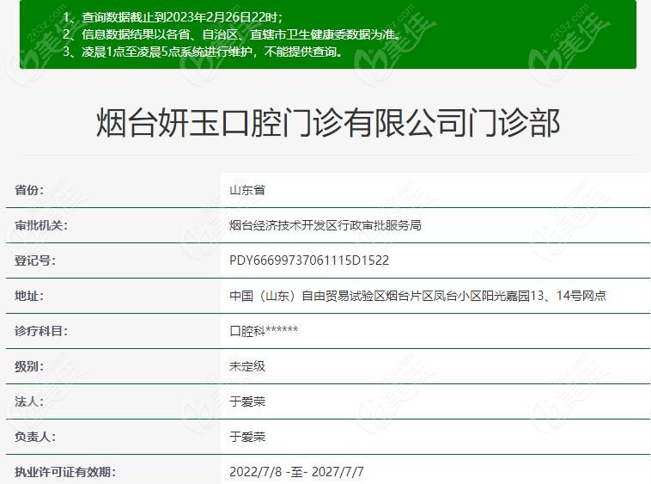Click the 登记号 label
The image size is (651, 484).
click(35, 260)
